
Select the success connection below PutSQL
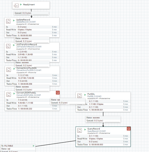pyautogui.click(x=103, y=119)
